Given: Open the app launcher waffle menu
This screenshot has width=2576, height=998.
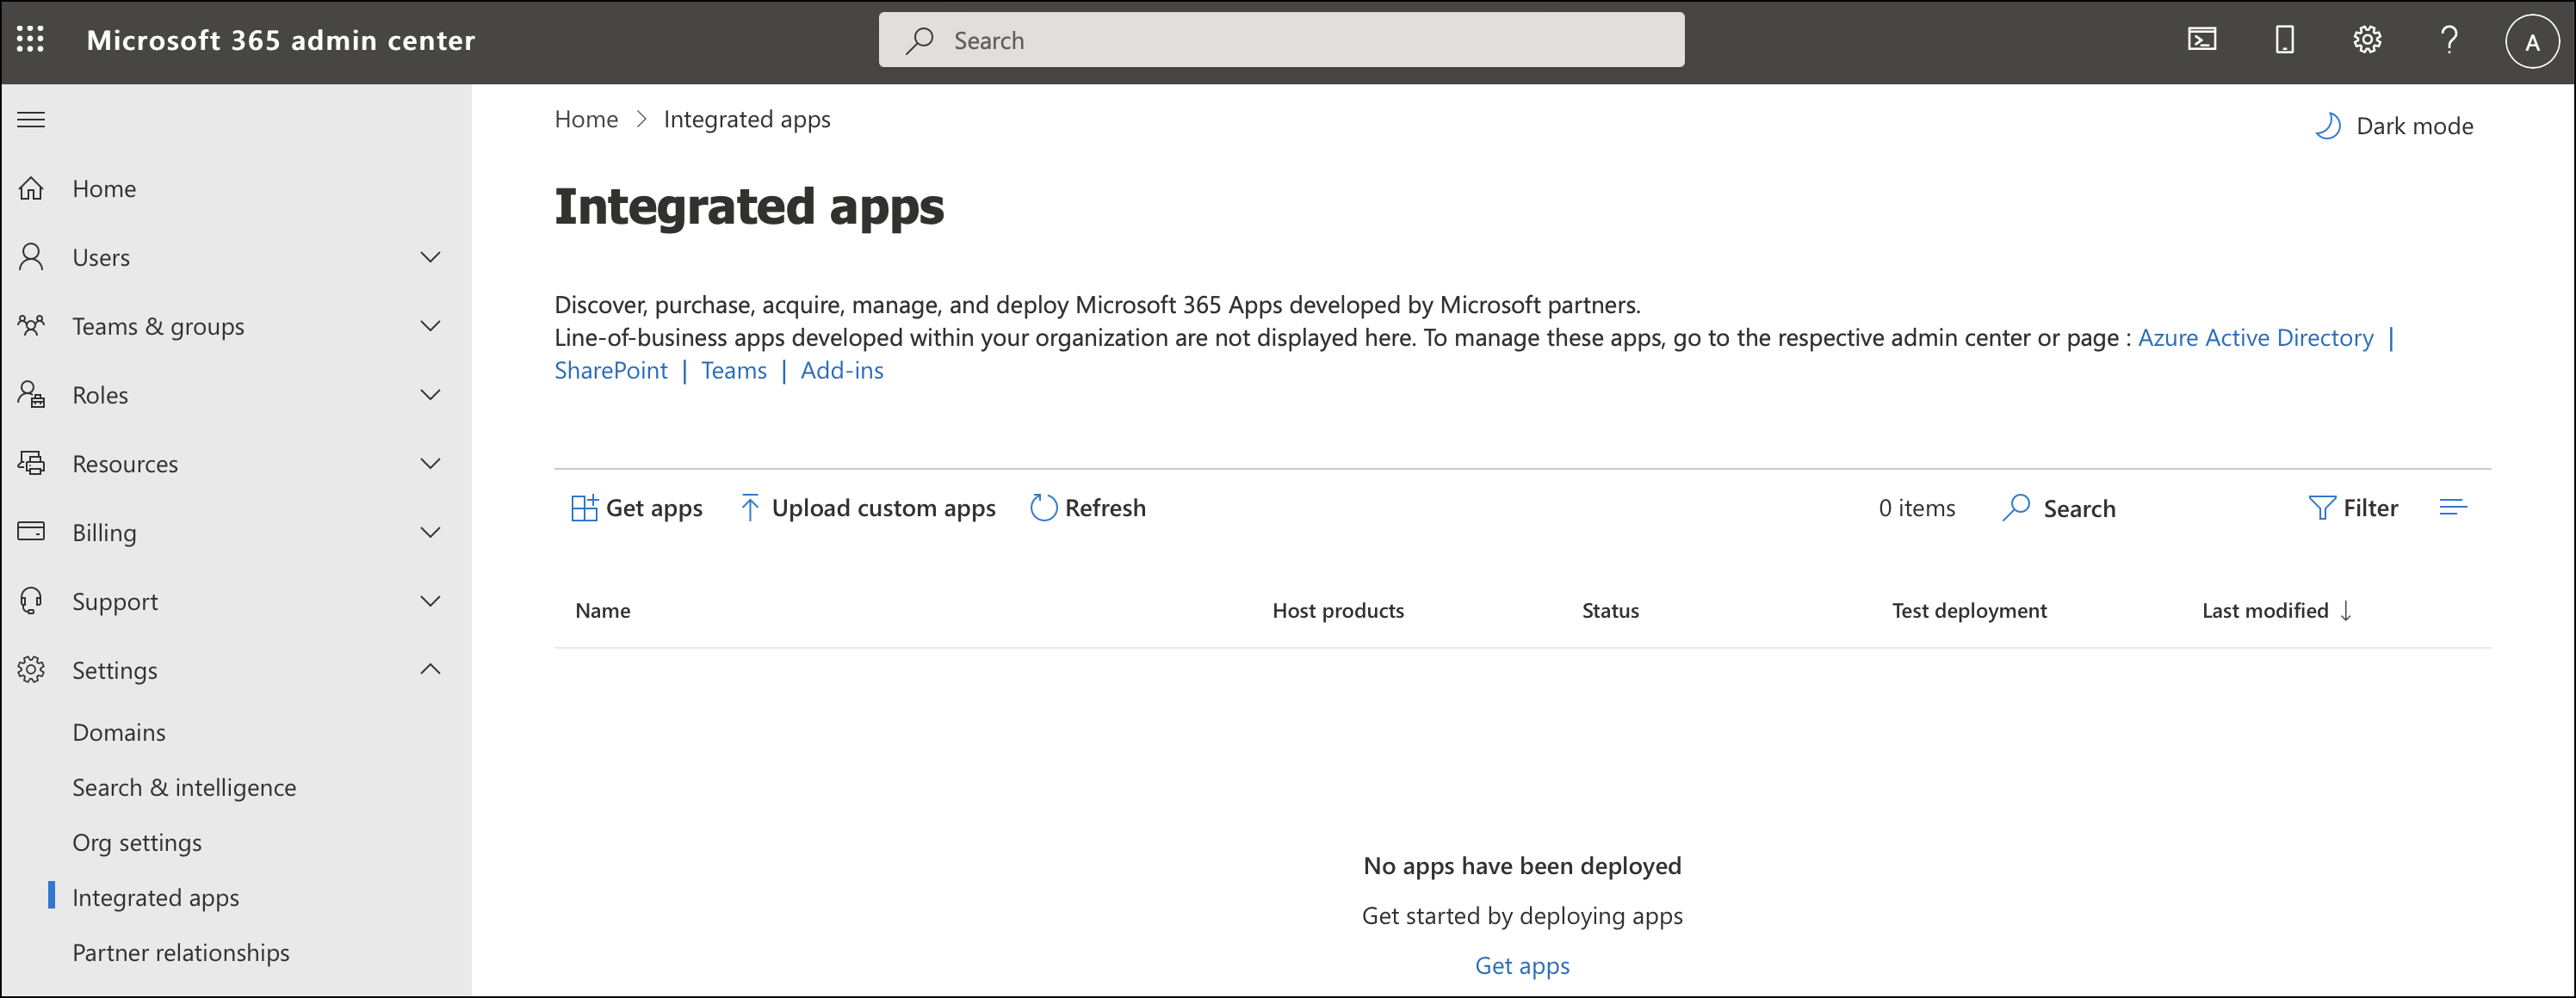Looking at the screenshot, I should coord(30,39).
